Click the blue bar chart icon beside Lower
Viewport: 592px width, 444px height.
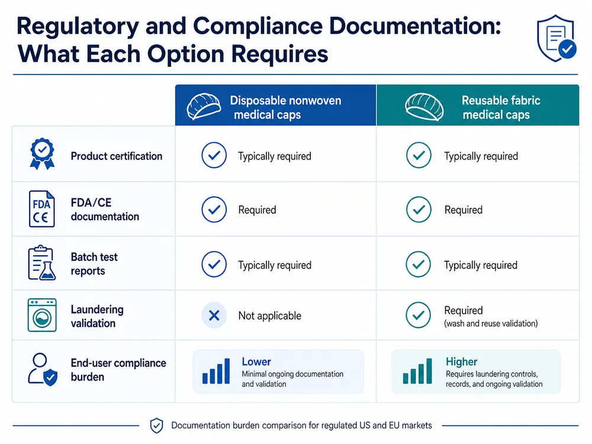[216, 371]
